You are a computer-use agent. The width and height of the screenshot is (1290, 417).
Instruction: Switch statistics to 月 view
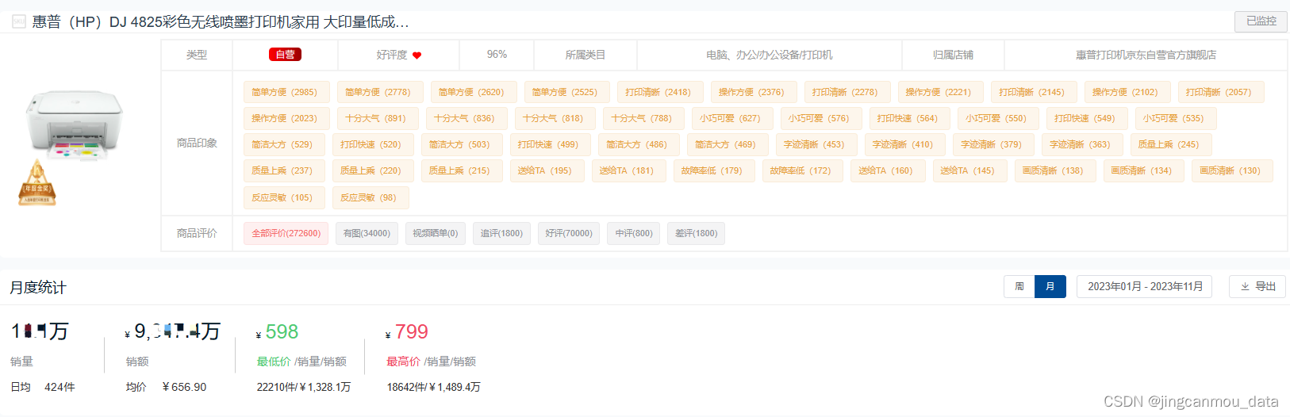tap(1050, 286)
